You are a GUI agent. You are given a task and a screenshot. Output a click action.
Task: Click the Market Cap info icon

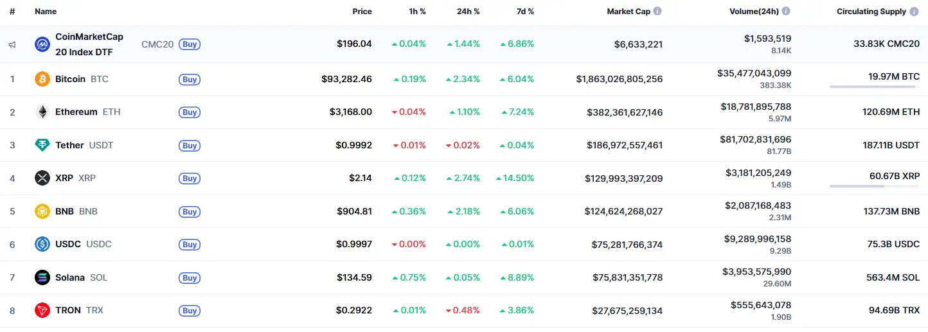657,12
